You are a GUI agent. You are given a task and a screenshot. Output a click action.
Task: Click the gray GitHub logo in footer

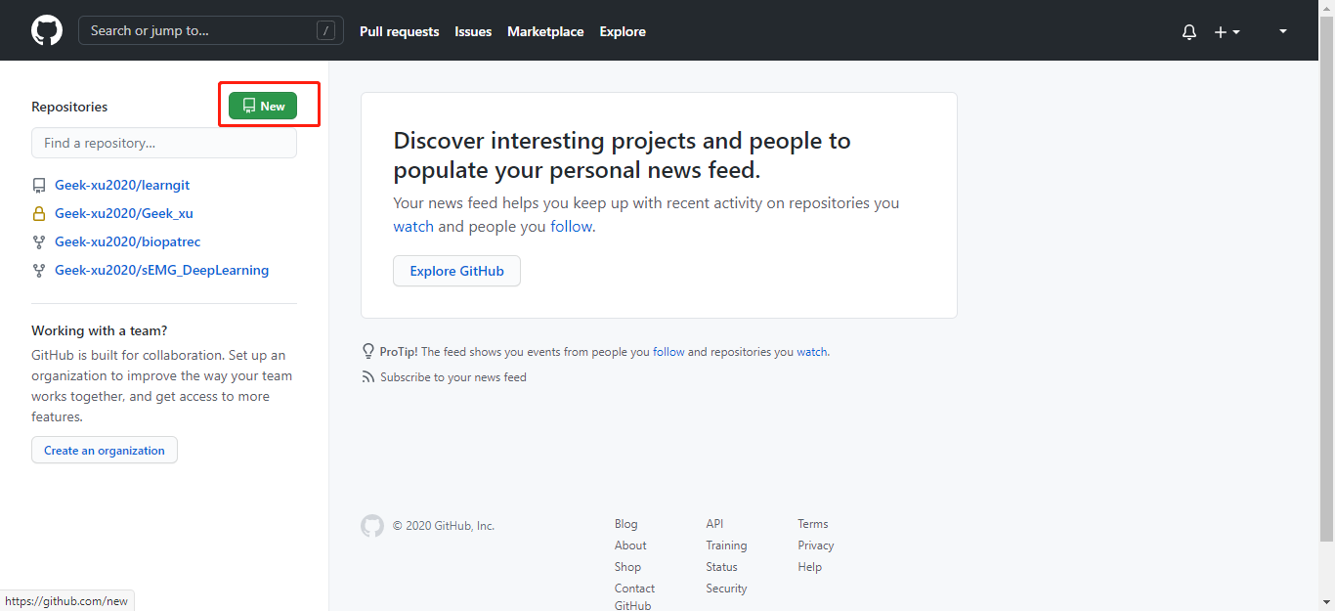pos(372,526)
